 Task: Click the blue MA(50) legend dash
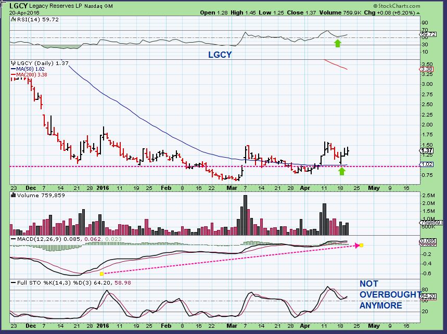13,69
